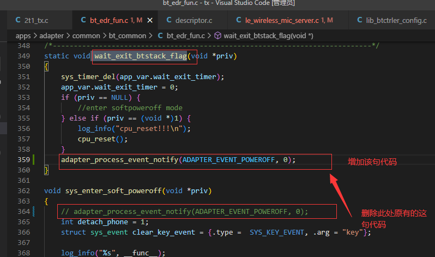Click the C icon on bt_edr_fun.c tab
The image size is (435, 257).
[x=83, y=20]
